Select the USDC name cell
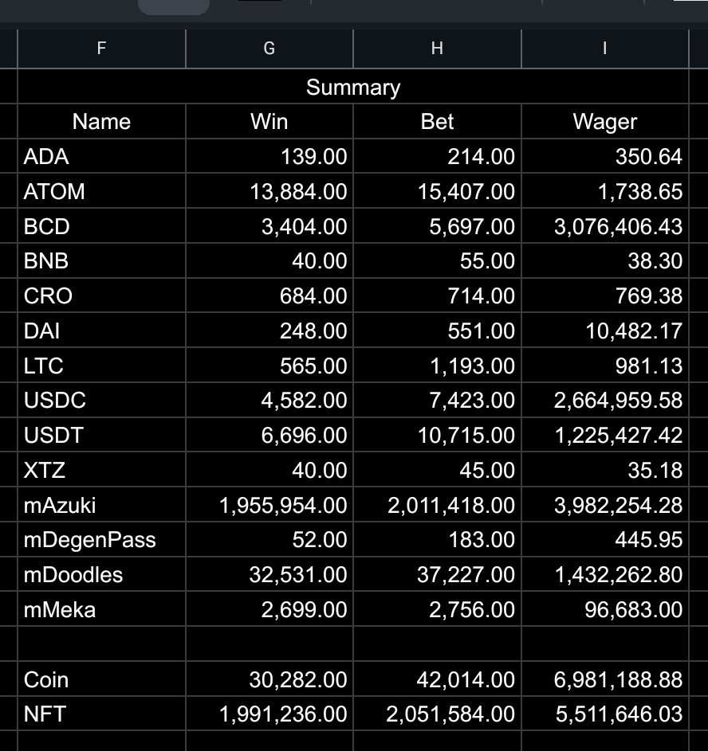Image resolution: width=708 pixels, height=751 pixels. 101,400
